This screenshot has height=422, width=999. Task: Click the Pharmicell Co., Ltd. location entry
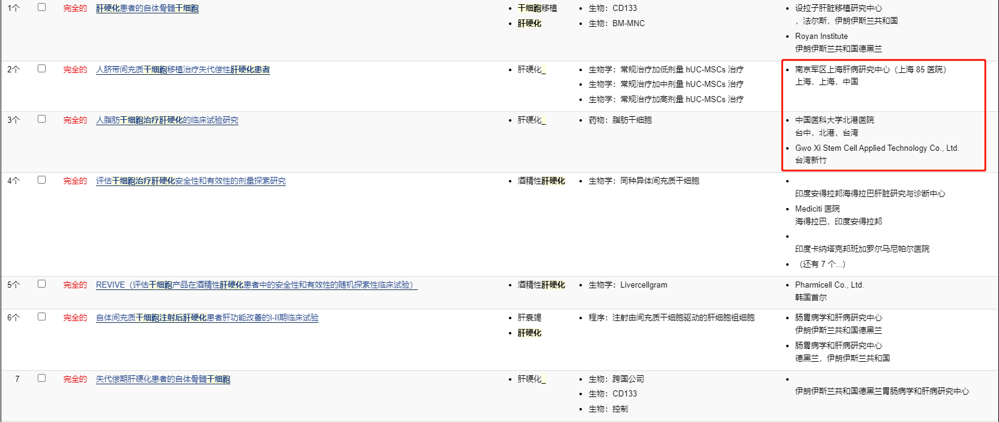coord(829,285)
